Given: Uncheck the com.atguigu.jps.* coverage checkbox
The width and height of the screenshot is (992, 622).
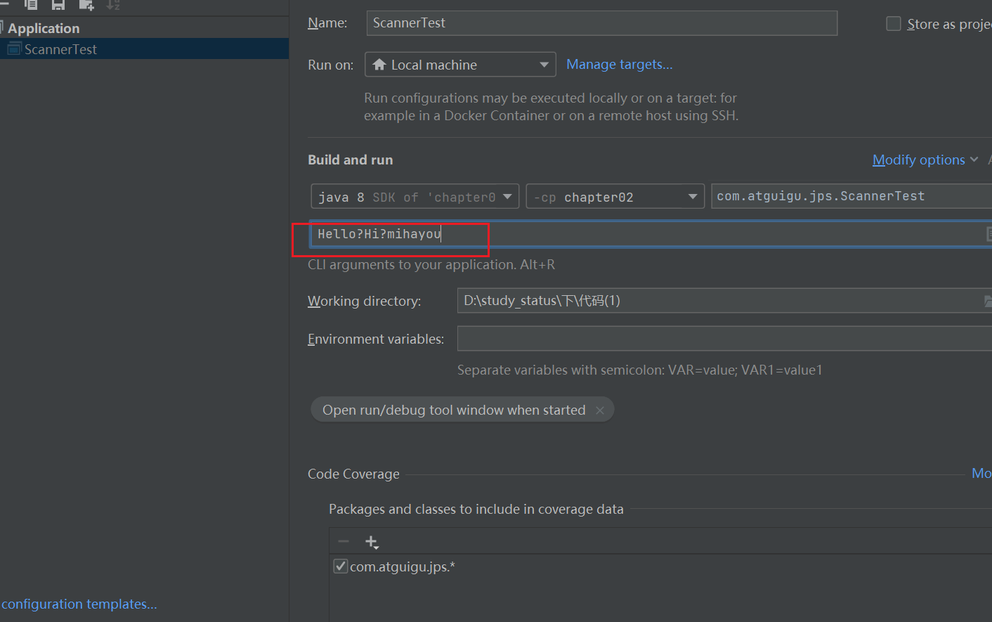Looking at the screenshot, I should tap(341, 566).
